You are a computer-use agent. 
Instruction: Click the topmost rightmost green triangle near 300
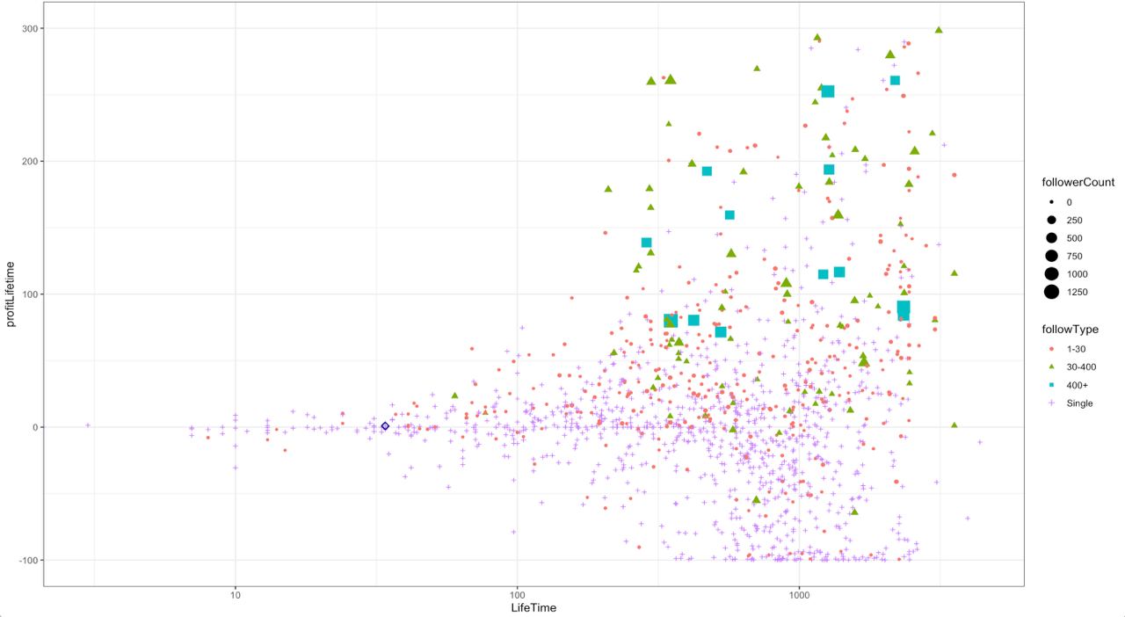(x=939, y=30)
